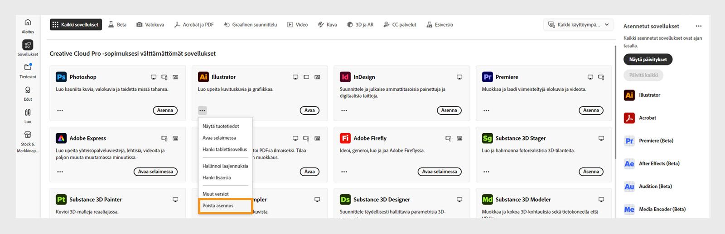The height and width of the screenshot is (234, 725).
Task: Switch to the Acrobat ja PDF tab
Action: click(194, 25)
